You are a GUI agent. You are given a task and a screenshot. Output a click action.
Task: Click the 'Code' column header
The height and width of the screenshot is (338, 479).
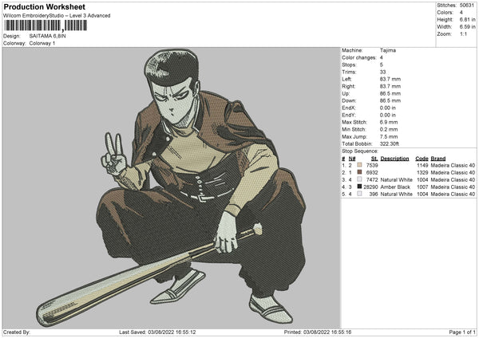422,159
